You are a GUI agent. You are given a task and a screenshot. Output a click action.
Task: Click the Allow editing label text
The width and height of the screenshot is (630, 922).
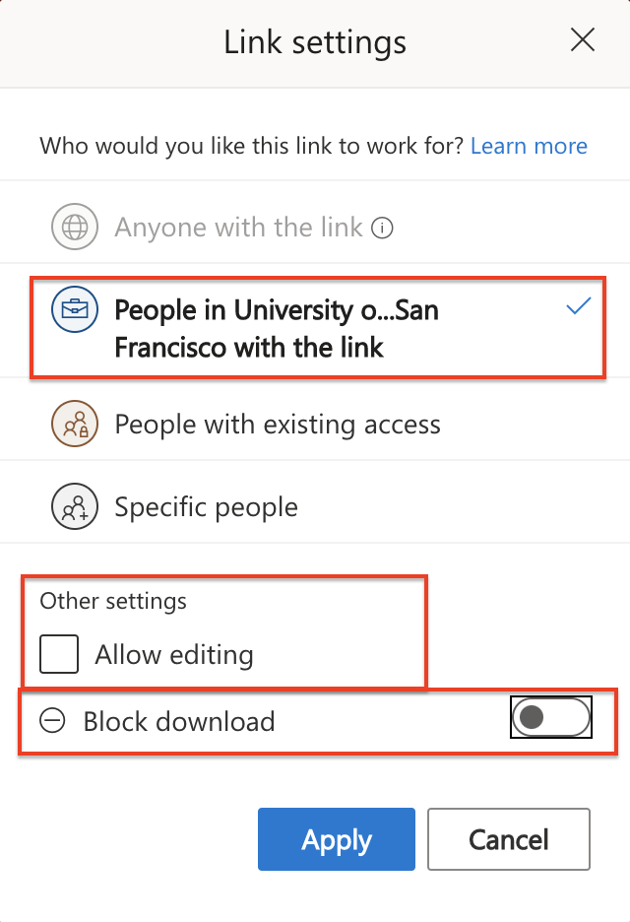[x=174, y=655]
